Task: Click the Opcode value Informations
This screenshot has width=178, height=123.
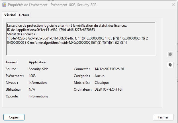Action: point(38,96)
